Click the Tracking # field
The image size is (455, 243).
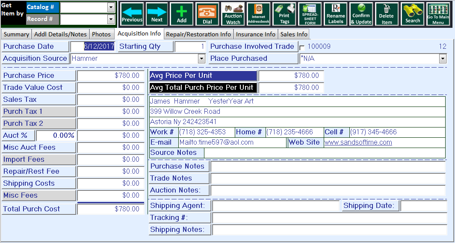tap(330, 218)
